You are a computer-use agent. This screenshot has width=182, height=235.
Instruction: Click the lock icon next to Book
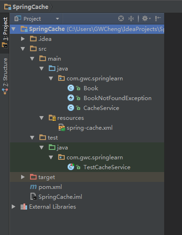click(78, 88)
